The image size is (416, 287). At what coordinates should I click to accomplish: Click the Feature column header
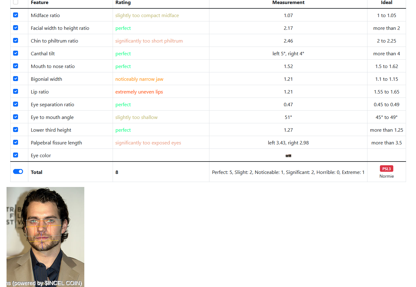click(40, 2)
